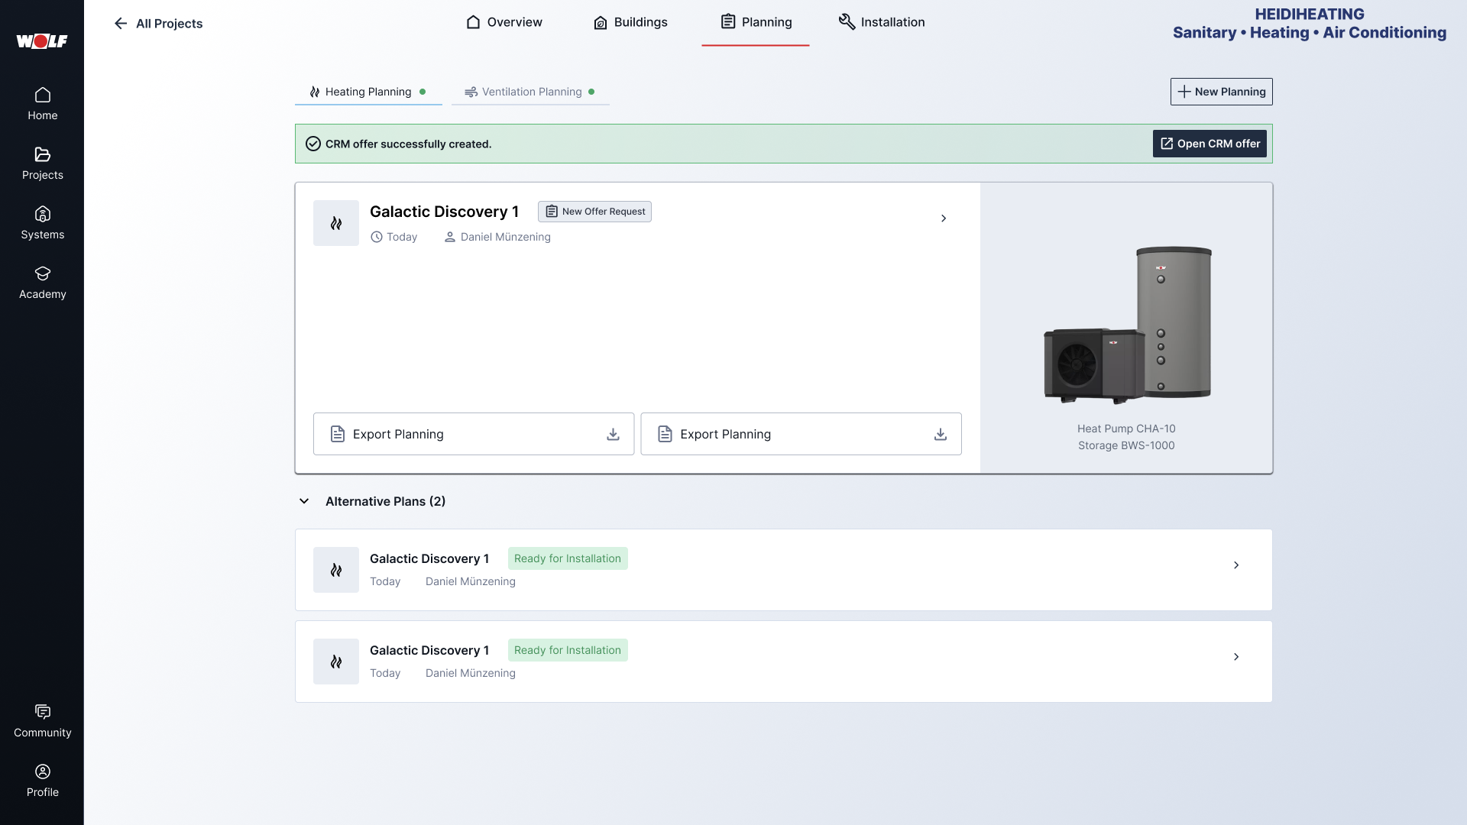Click the New Offer Request badge
This screenshot has width=1467, height=825.
(x=594, y=212)
